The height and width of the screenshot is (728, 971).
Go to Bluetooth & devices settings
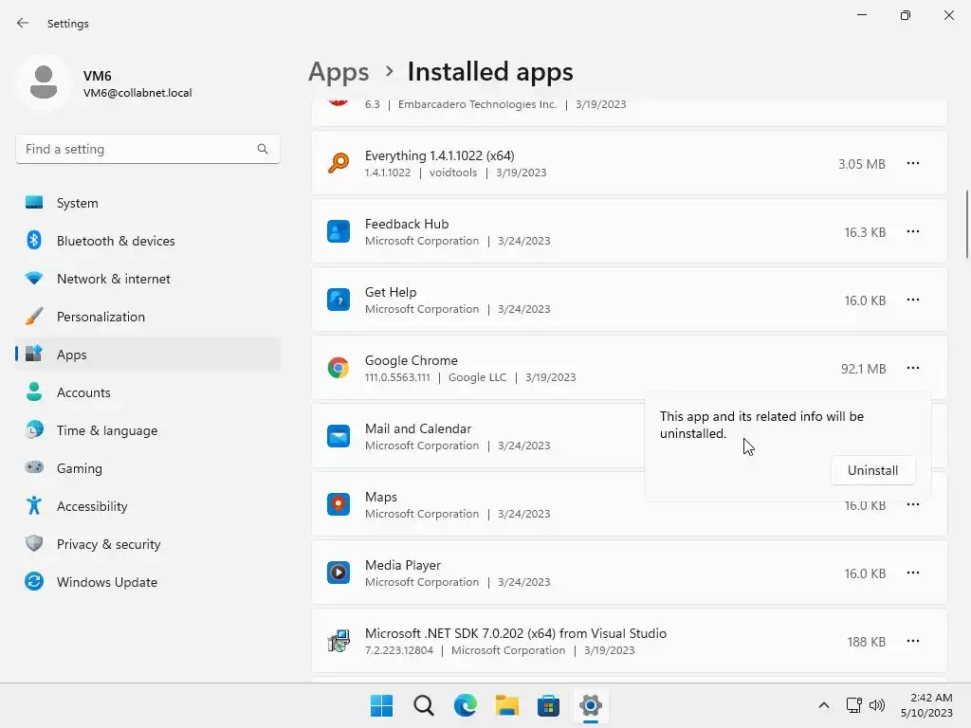pos(116,241)
